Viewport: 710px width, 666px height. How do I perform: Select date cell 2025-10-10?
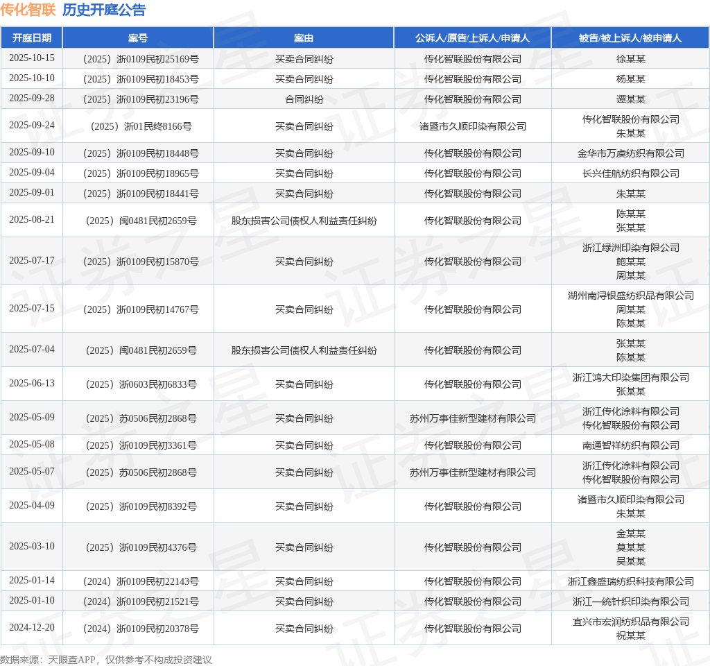click(x=32, y=78)
